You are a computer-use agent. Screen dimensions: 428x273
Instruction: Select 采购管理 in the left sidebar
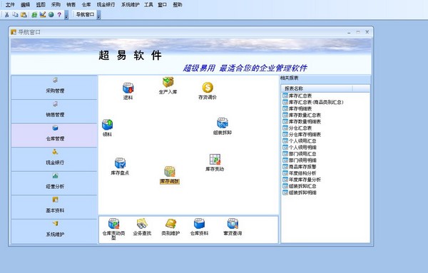pyautogui.click(x=54, y=87)
